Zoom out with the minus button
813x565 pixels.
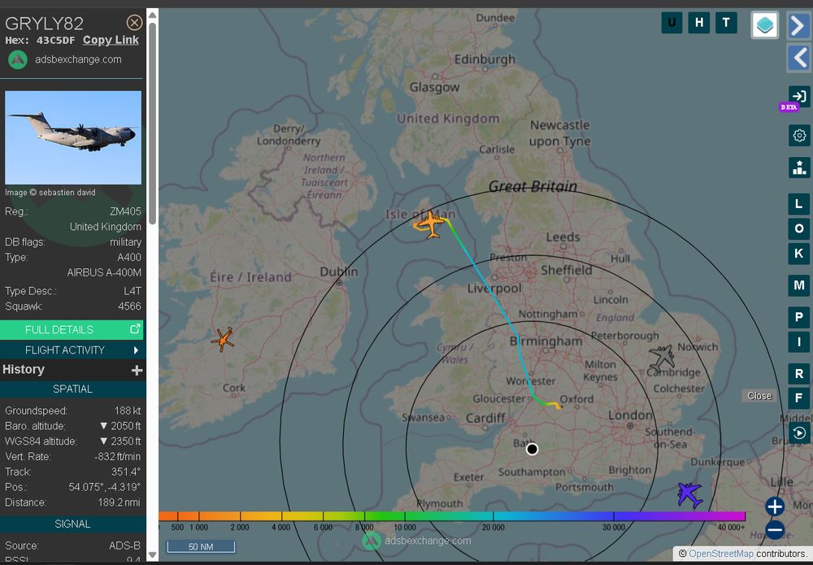[775, 530]
